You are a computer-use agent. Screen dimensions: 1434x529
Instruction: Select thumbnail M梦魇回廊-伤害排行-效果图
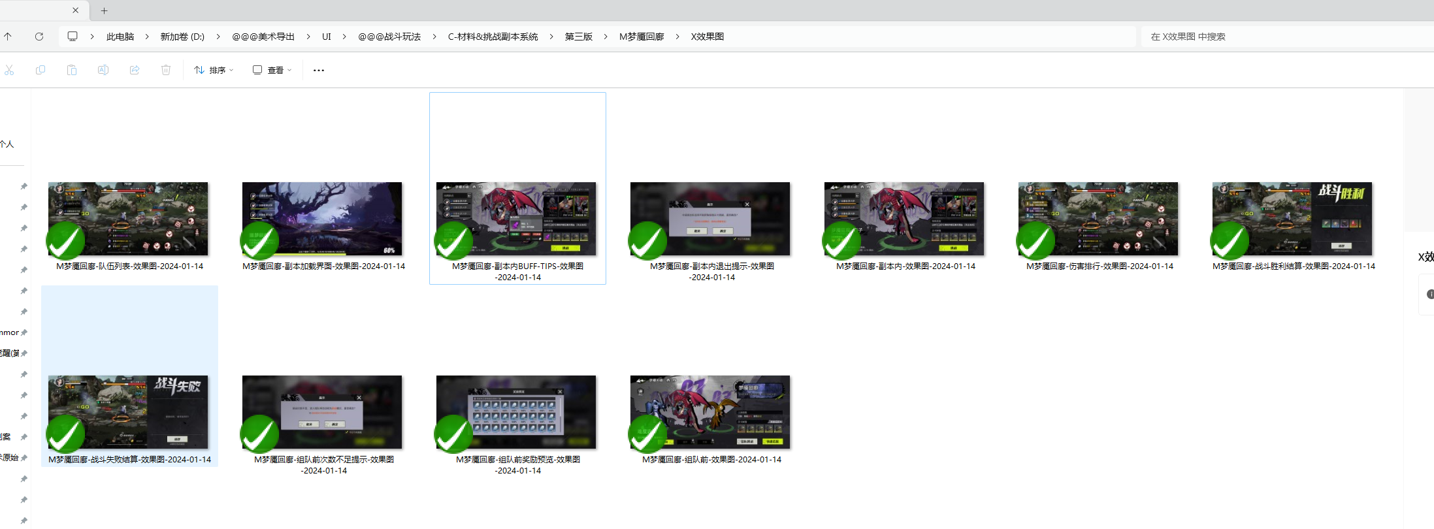(1098, 219)
